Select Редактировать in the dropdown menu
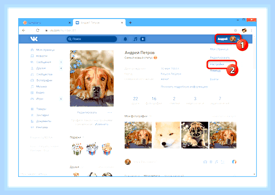This screenshot has height=195, width=275. (x=220, y=57)
